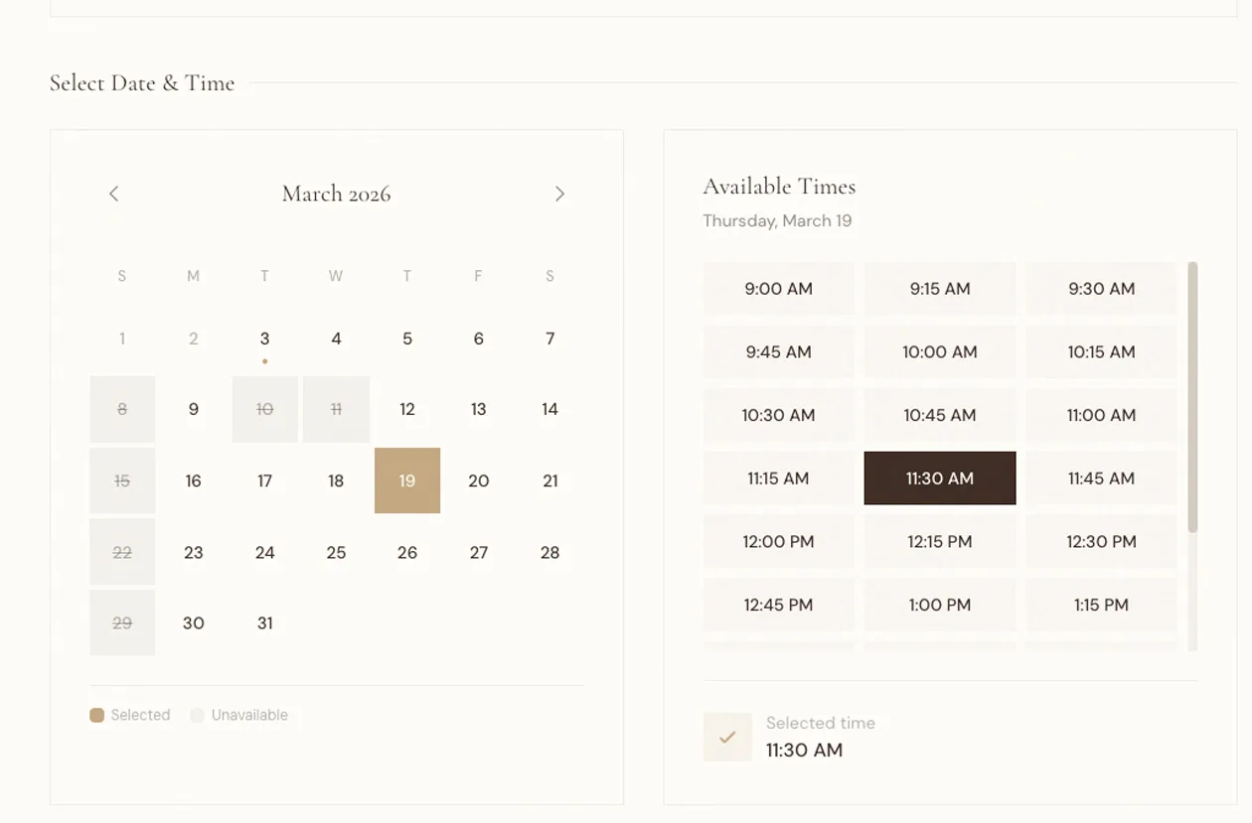Go to previous month arrow

(x=114, y=194)
